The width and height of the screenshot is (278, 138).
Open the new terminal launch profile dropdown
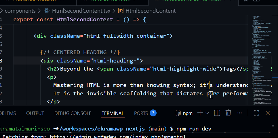coord(207,113)
